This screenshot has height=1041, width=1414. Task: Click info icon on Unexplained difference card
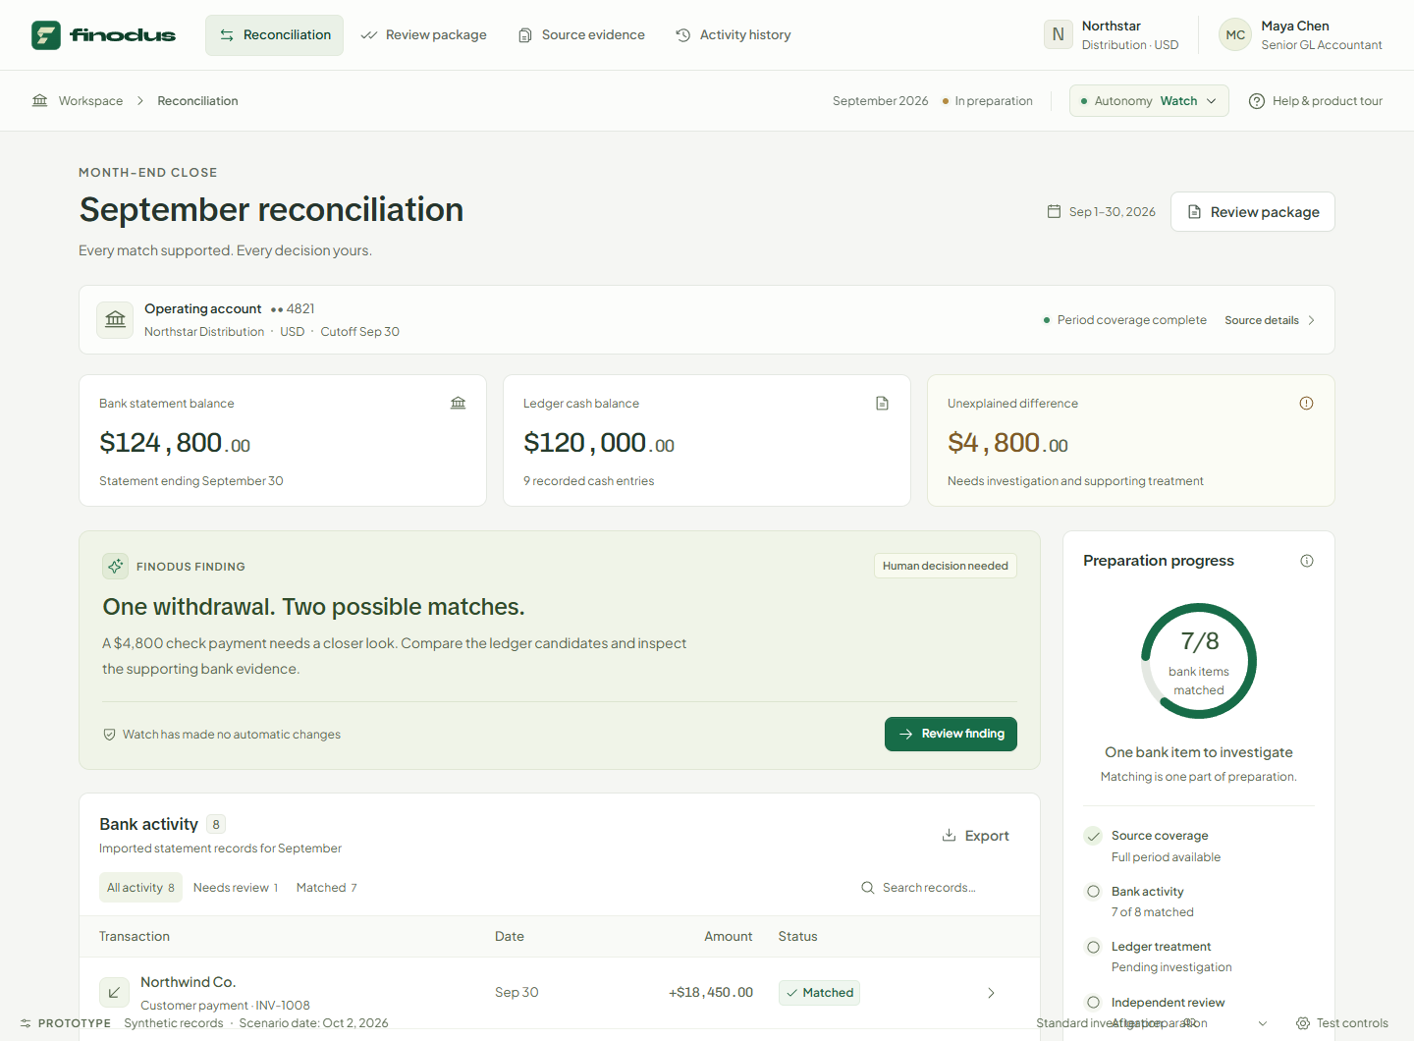point(1306,403)
